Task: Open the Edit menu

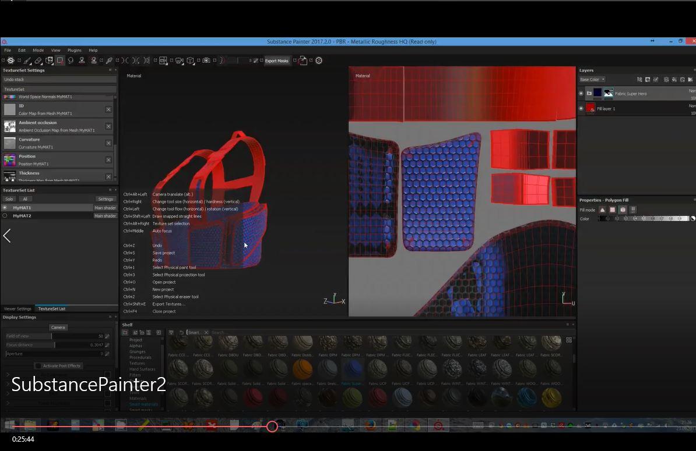Action: tap(22, 51)
